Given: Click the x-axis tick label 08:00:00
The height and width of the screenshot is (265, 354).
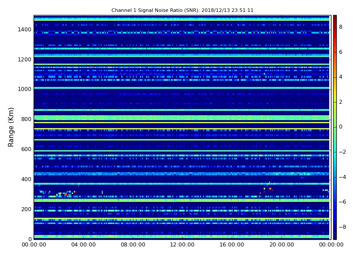Looking at the screenshot, I should 133,245.
